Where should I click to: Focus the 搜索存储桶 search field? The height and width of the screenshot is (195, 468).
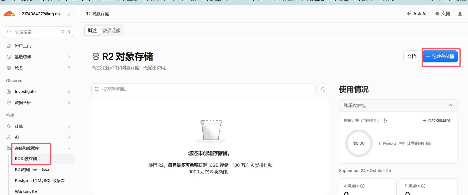coord(203,89)
